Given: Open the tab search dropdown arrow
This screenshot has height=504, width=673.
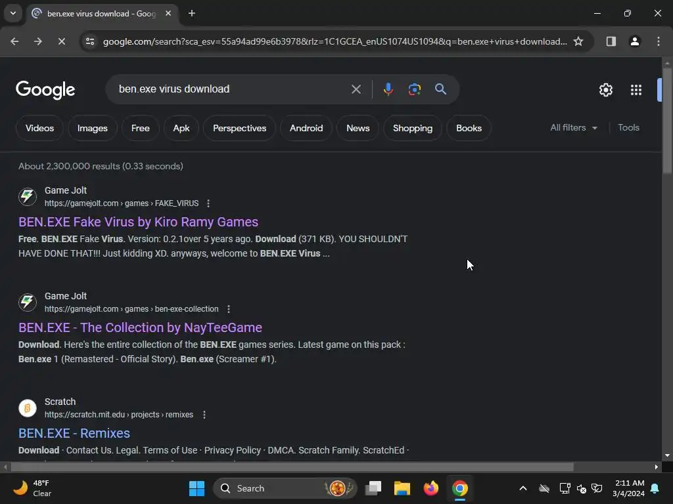Looking at the screenshot, I should point(13,13).
